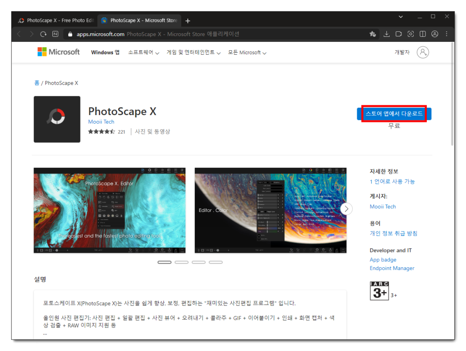Open the browser three-dot menu
Screen dimensions: 466x351
pyautogui.click(x=446, y=34)
